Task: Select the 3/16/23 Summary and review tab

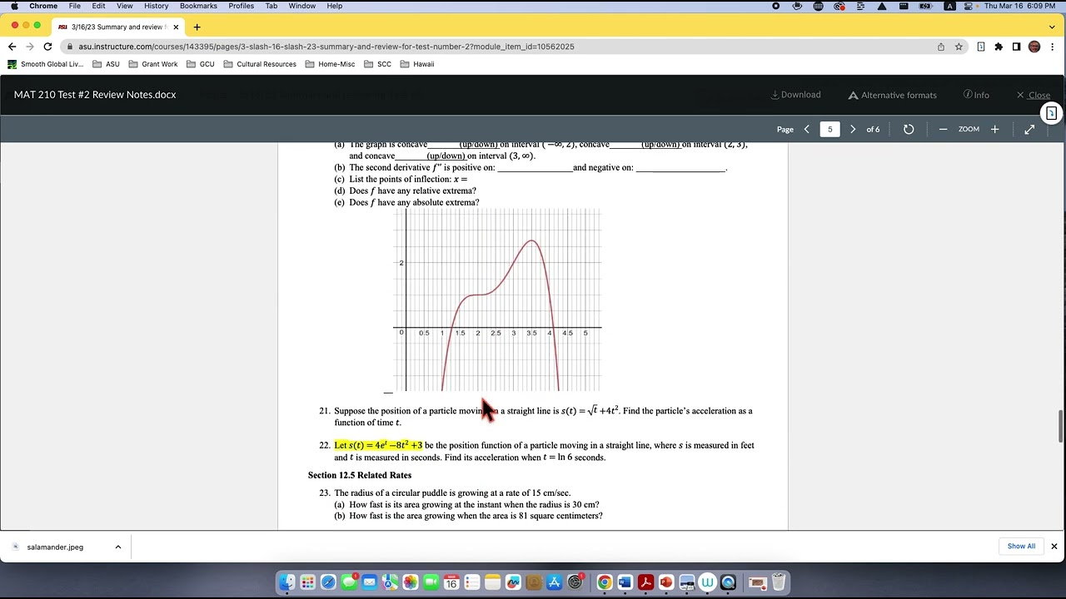Action: click(x=119, y=27)
